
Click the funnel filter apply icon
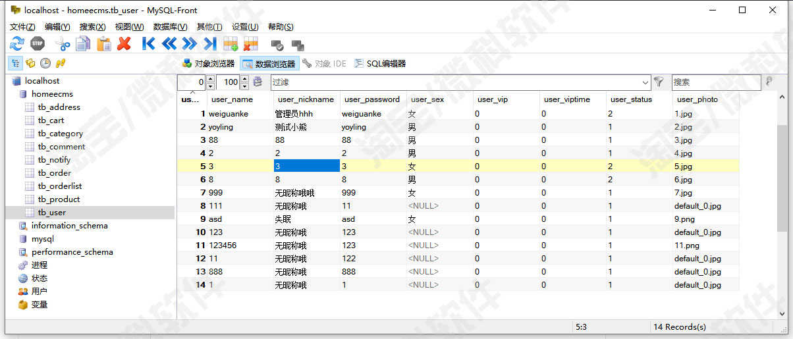point(658,82)
